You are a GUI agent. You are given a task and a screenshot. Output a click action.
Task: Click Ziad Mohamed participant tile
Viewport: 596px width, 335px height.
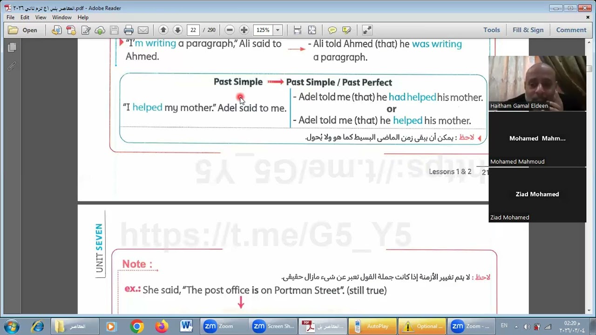[537, 194]
